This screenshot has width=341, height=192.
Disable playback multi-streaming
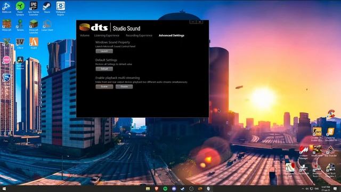coord(124,86)
